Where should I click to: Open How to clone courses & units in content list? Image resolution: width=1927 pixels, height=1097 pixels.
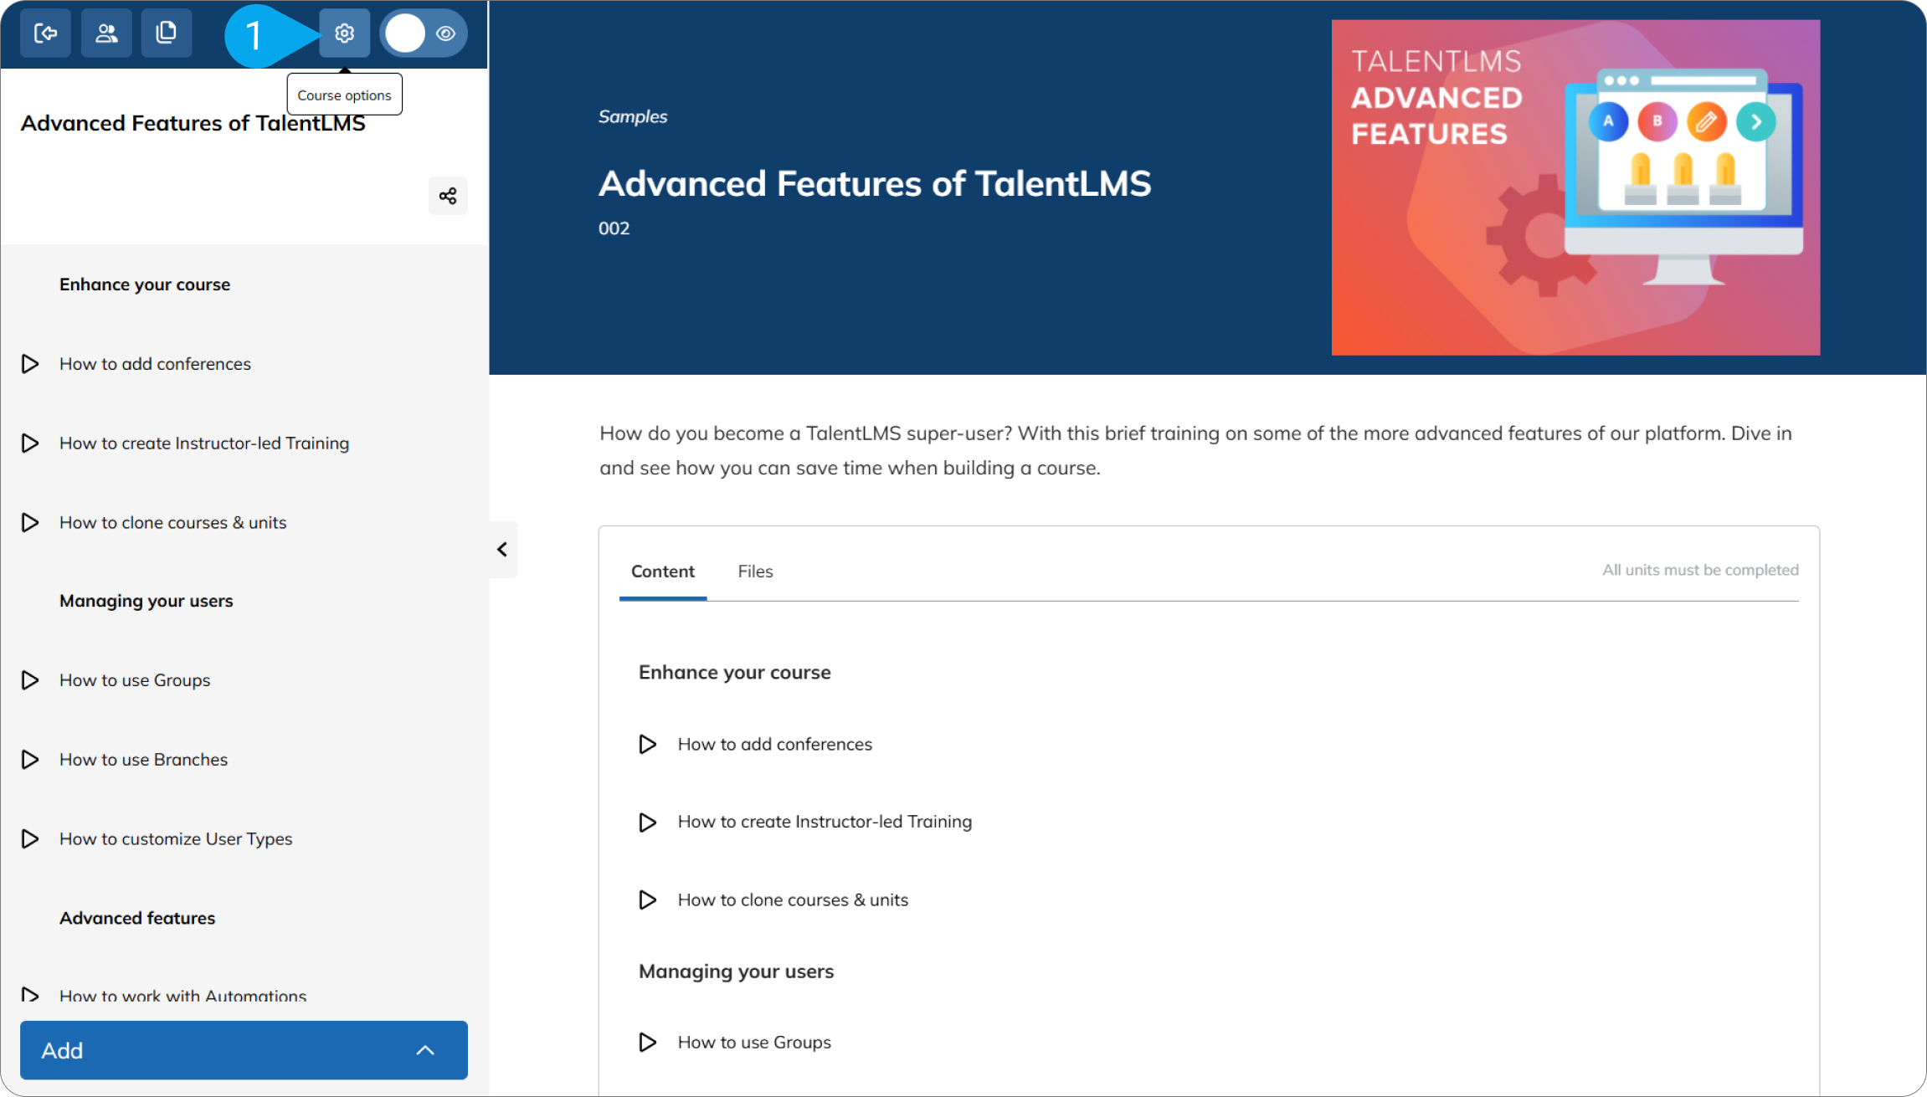(x=792, y=900)
